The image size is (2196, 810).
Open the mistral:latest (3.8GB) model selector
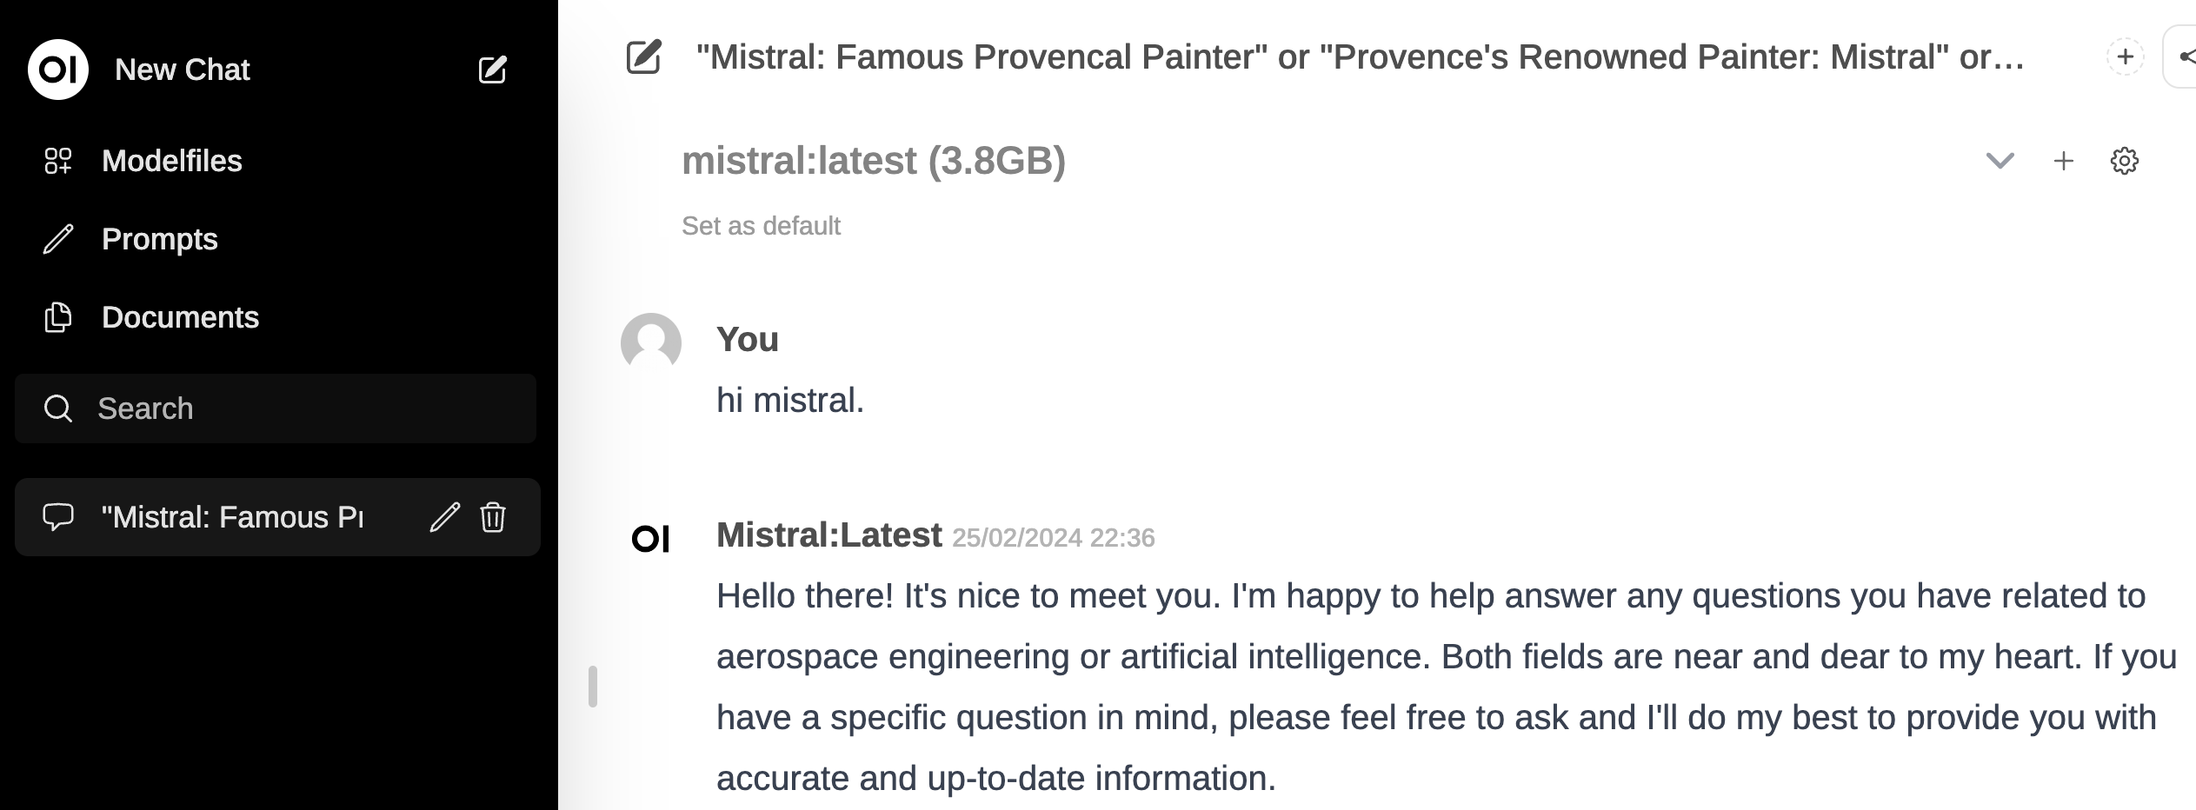[873, 161]
